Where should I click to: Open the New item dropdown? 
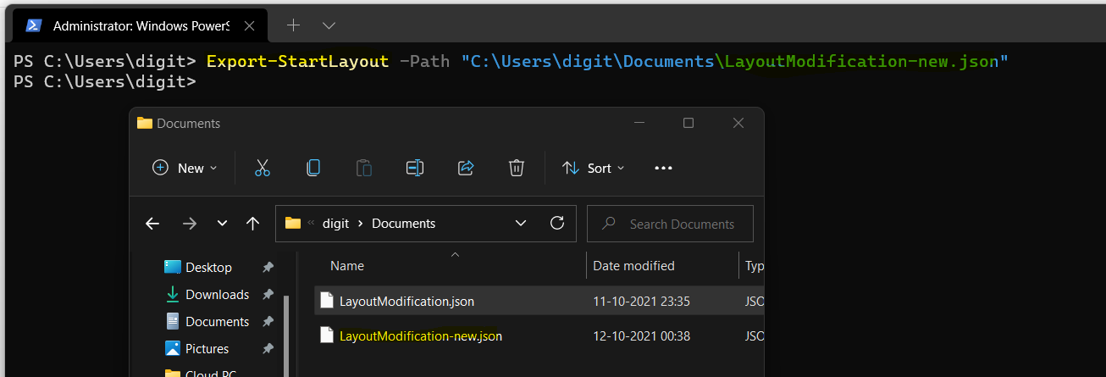pos(185,168)
